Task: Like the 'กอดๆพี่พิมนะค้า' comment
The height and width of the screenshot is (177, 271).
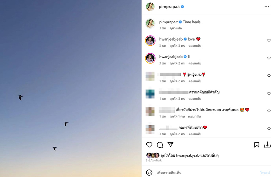Action: (269, 129)
